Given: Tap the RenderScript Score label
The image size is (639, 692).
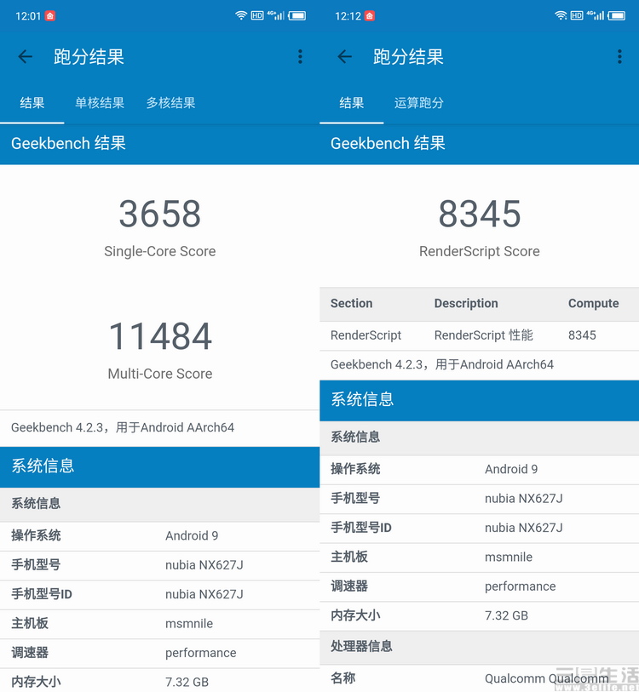Looking at the screenshot, I should point(480,251).
